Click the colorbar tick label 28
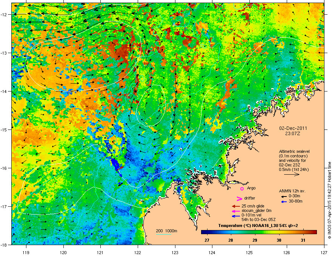 [231, 240]
